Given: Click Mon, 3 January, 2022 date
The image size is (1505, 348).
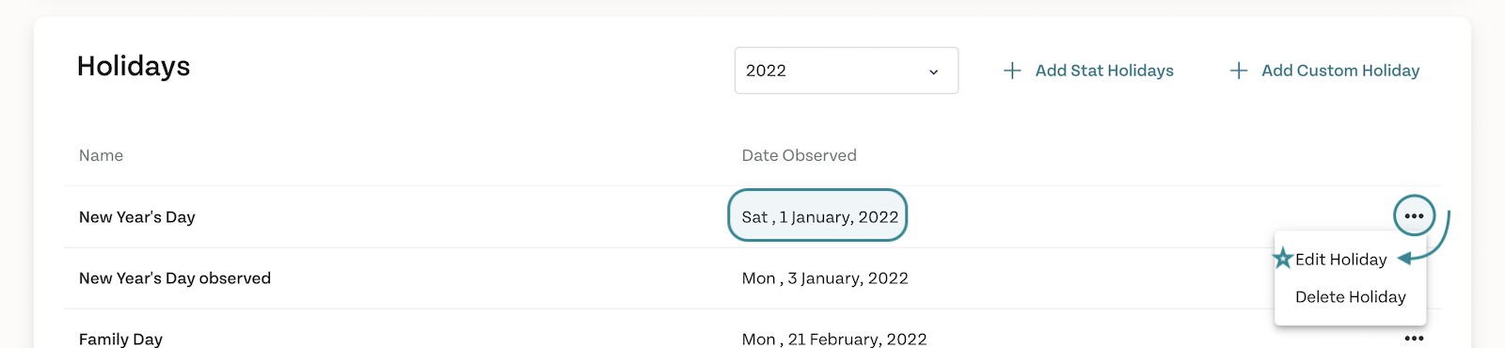Looking at the screenshot, I should click(825, 278).
